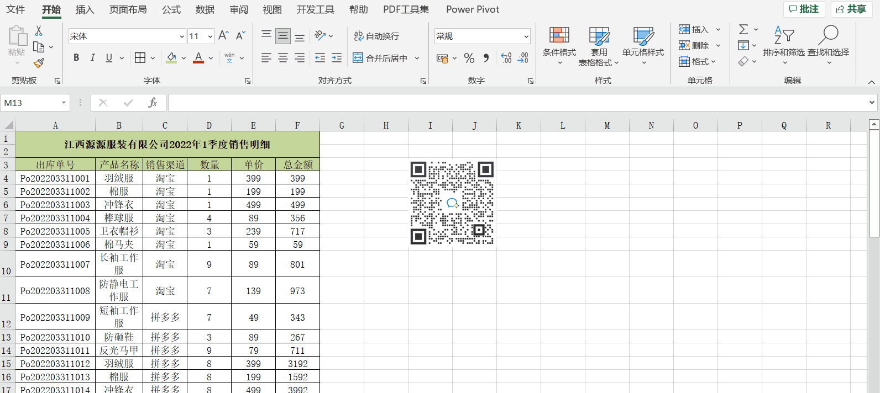
Task: Click the 批注 comments button
Action: pyautogui.click(x=804, y=9)
